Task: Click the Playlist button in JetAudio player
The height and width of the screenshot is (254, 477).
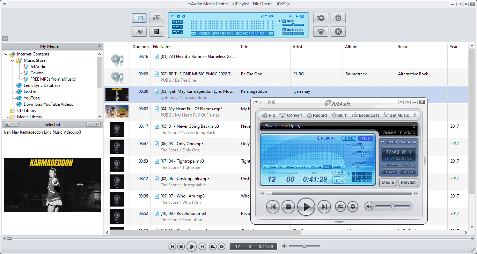Action: (408, 182)
